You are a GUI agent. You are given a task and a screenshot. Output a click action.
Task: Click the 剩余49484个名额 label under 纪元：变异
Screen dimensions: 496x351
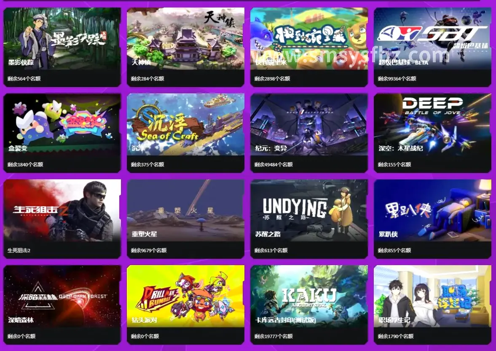(x=273, y=165)
